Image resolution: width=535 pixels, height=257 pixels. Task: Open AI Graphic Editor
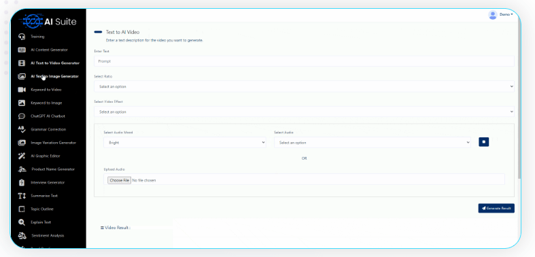pyautogui.click(x=46, y=156)
